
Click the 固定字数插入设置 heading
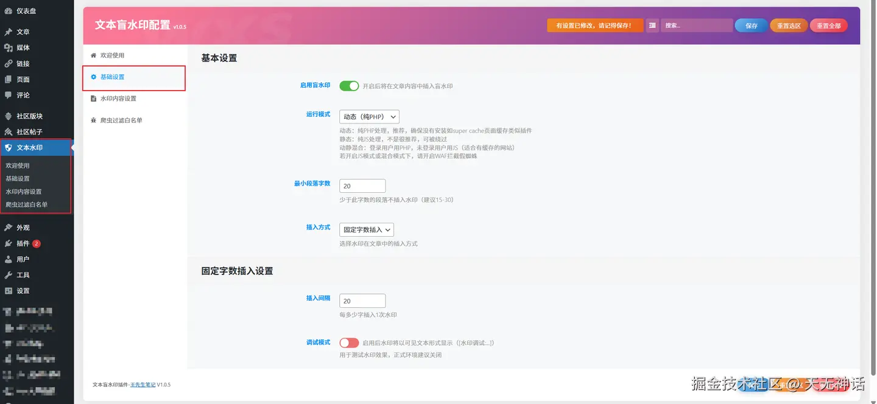[237, 271]
